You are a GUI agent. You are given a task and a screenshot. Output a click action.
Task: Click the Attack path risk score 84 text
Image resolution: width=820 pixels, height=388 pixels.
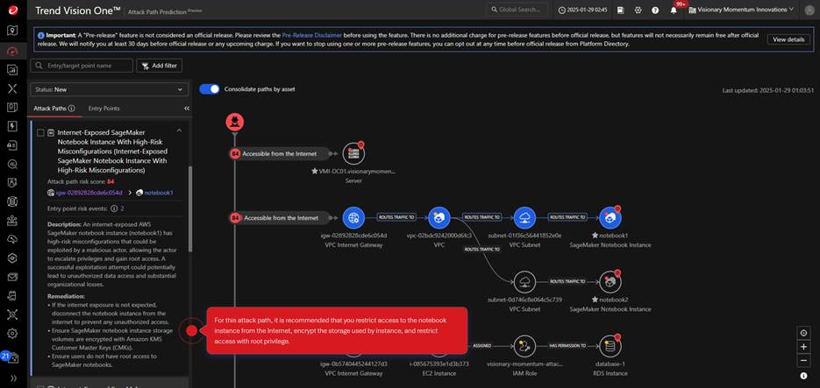pyautogui.click(x=81, y=181)
